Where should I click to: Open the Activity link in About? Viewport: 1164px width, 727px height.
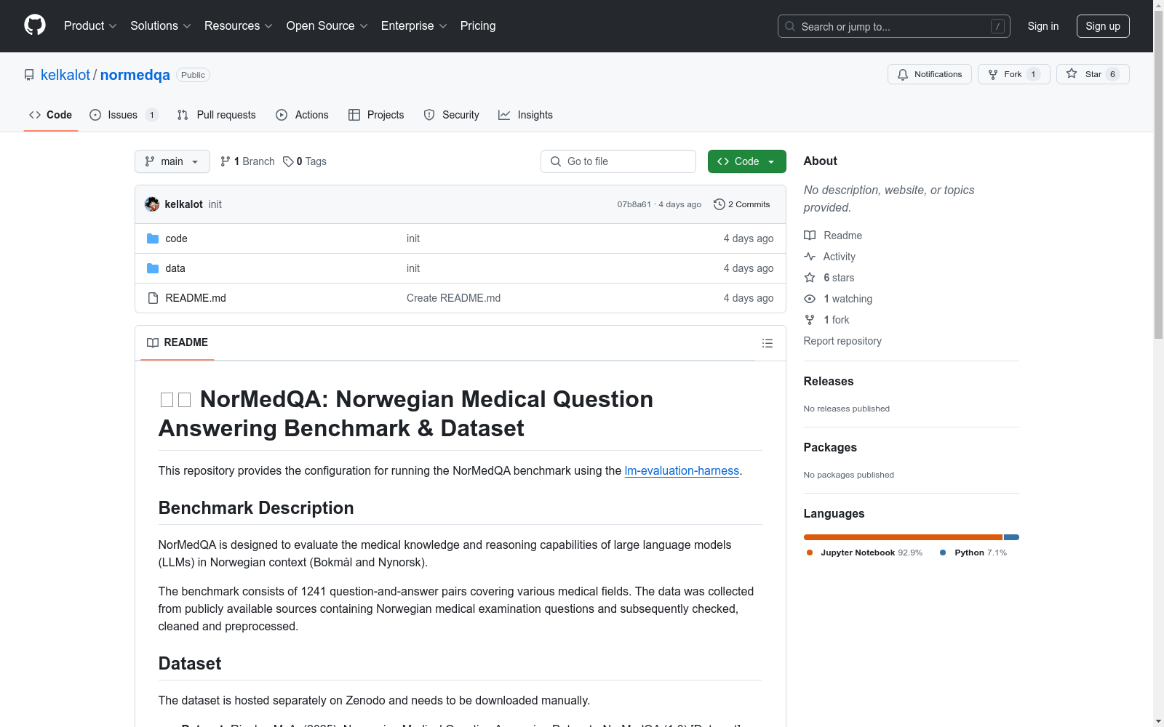pos(829,257)
